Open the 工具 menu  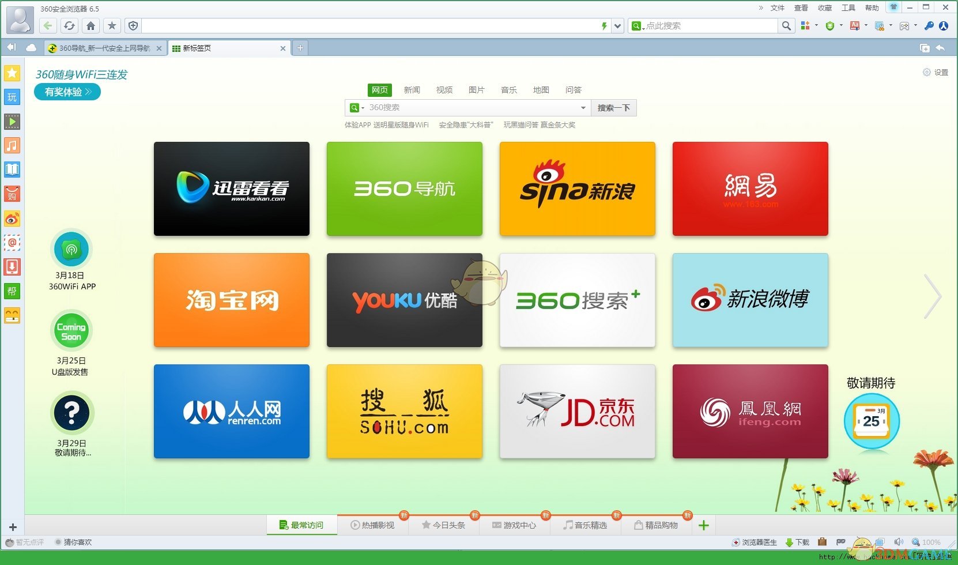coord(848,7)
